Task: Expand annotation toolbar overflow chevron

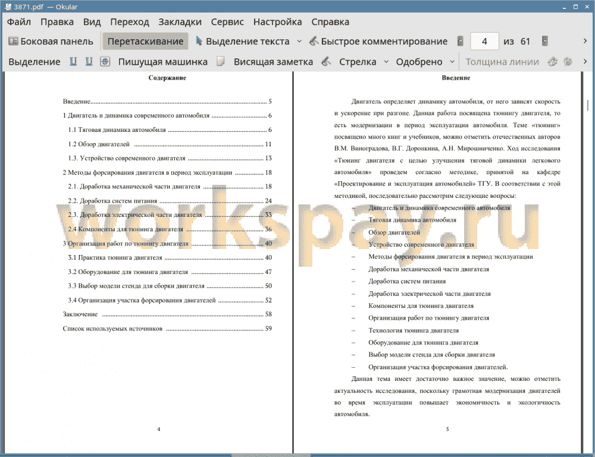Action: pyautogui.click(x=585, y=61)
